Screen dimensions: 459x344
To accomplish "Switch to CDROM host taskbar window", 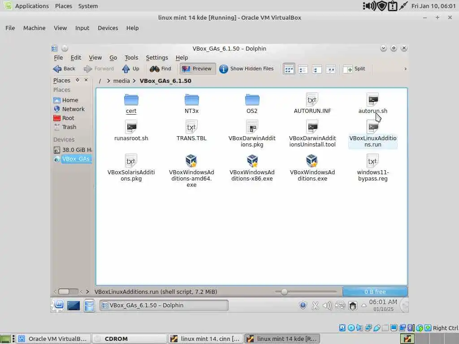I will pyautogui.click(x=130, y=339).
